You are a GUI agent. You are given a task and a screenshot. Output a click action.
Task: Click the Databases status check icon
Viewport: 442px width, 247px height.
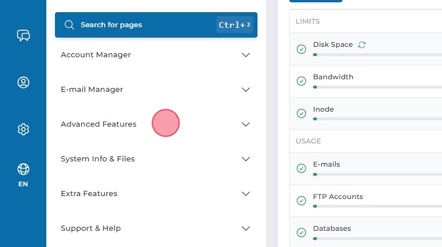tap(301, 233)
